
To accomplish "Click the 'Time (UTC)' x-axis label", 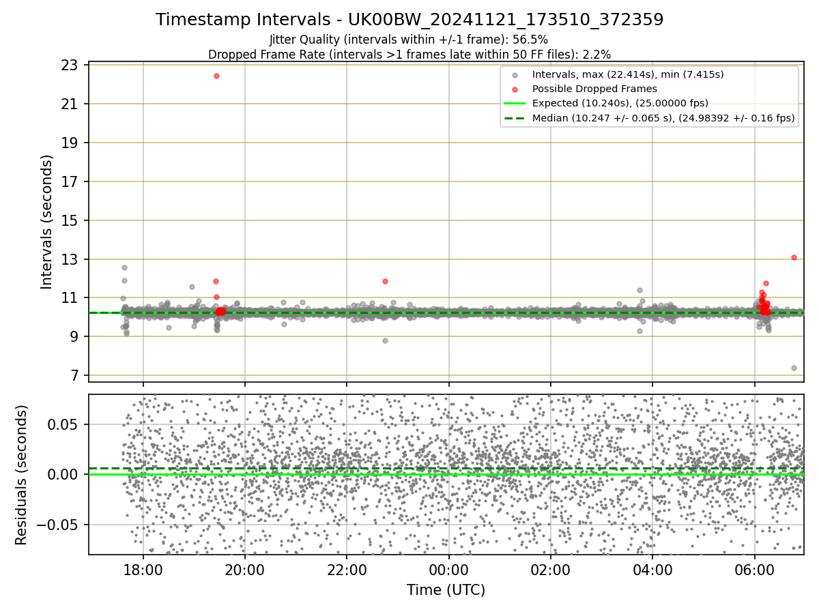I will 446,590.
